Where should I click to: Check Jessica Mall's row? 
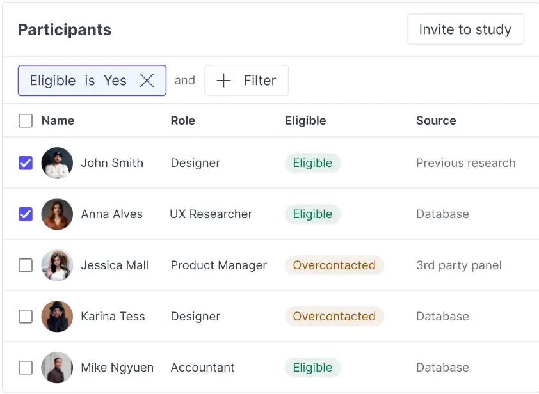26,265
